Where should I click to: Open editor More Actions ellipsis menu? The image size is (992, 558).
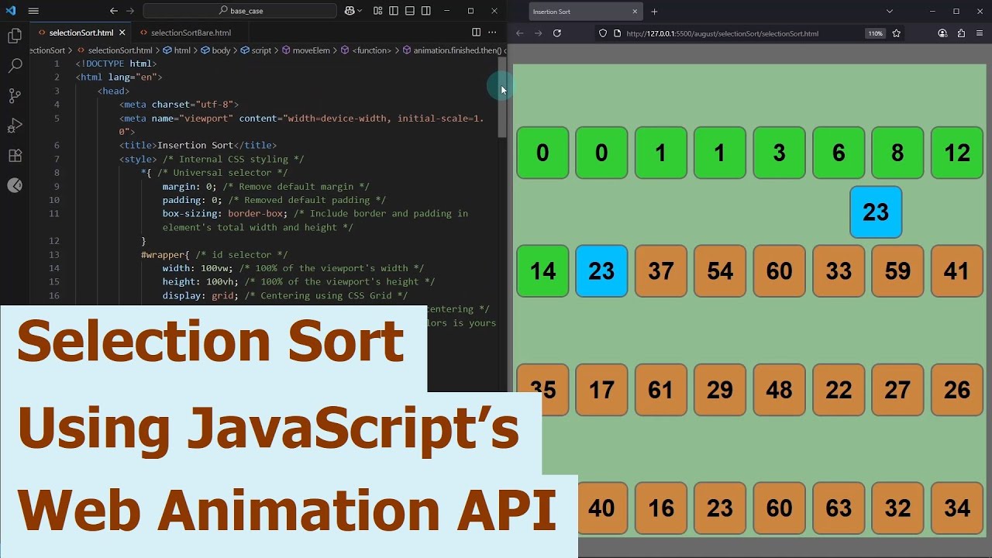click(x=492, y=33)
